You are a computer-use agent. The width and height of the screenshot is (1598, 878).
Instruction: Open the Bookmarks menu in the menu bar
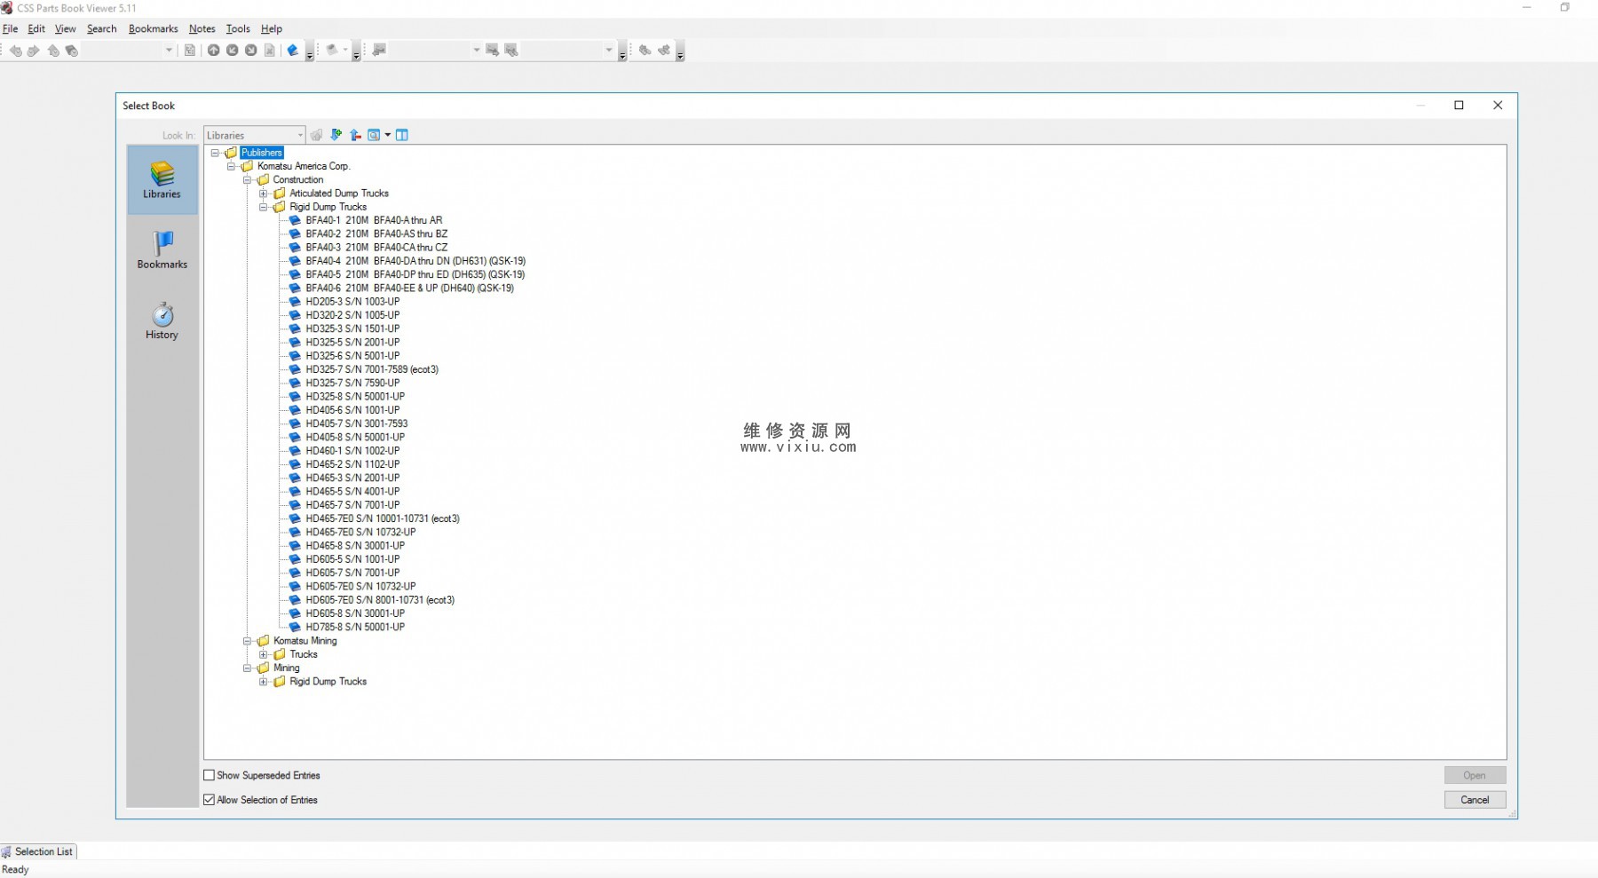(154, 28)
